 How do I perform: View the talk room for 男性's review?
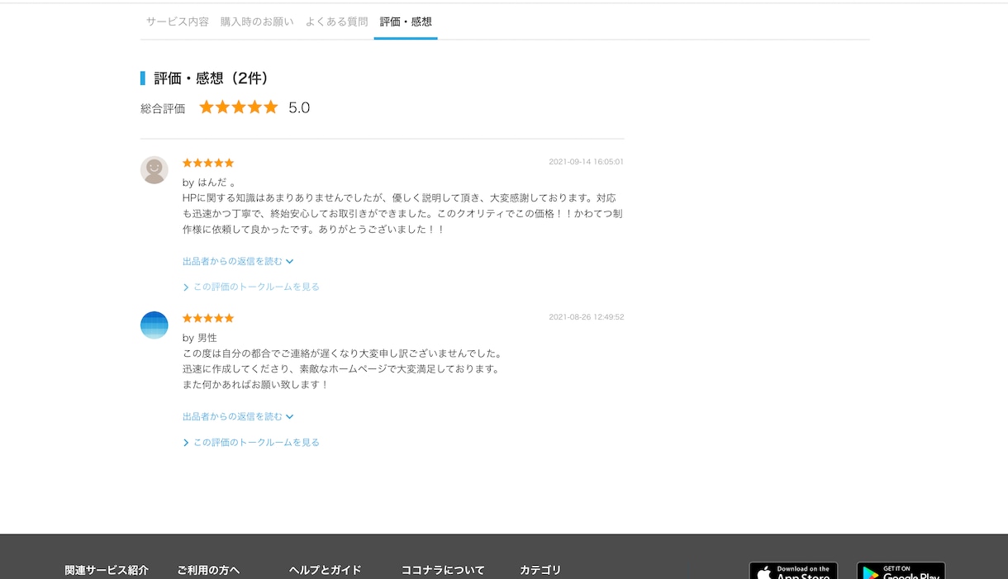click(251, 442)
